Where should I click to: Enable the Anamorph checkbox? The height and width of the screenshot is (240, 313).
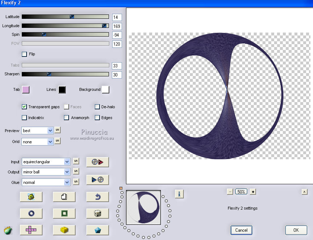(66, 118)
